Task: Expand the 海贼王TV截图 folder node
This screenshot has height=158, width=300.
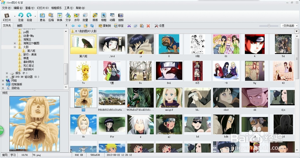Action: click(x=15, y=43)
